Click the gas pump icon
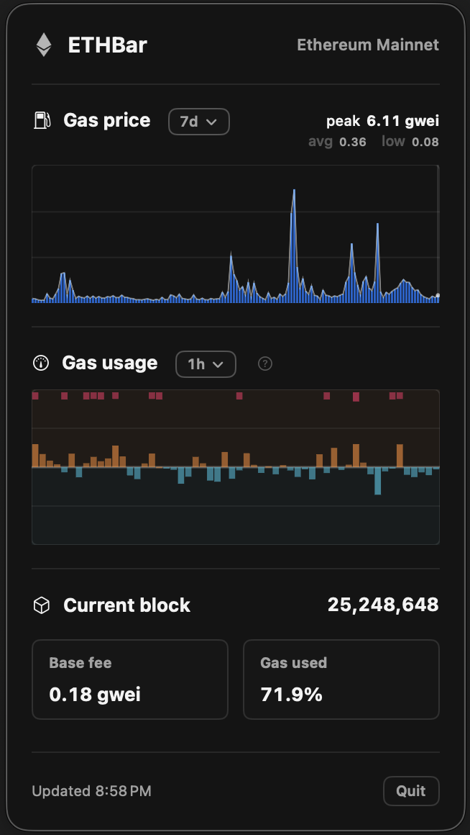470x835 pixels. (42, 120)
